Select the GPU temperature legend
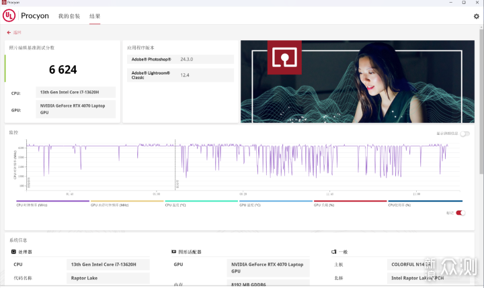 tap(276, 203)
